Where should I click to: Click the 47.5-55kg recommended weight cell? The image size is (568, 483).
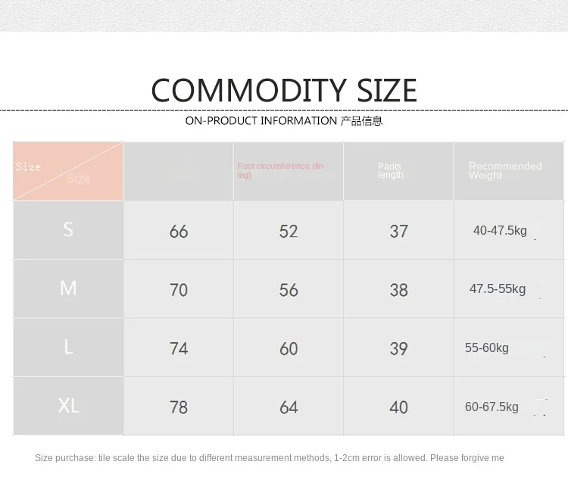(x=498, y=289)
